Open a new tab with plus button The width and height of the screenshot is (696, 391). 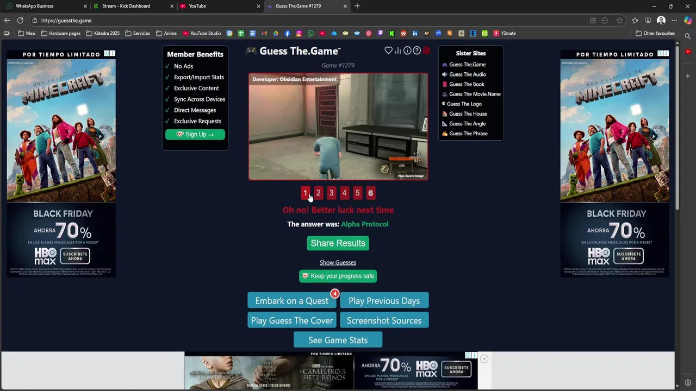(x=357, y=6)
